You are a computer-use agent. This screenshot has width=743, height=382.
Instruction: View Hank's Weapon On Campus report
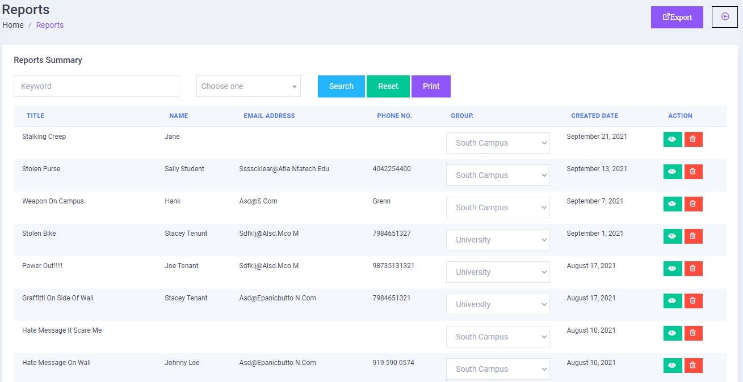[673, 203]
